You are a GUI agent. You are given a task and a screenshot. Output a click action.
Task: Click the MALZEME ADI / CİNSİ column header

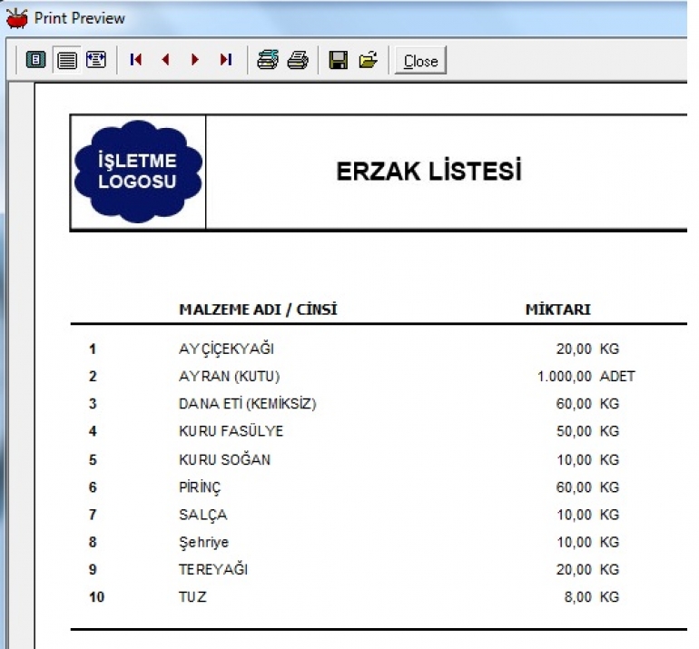click(258, 310)
